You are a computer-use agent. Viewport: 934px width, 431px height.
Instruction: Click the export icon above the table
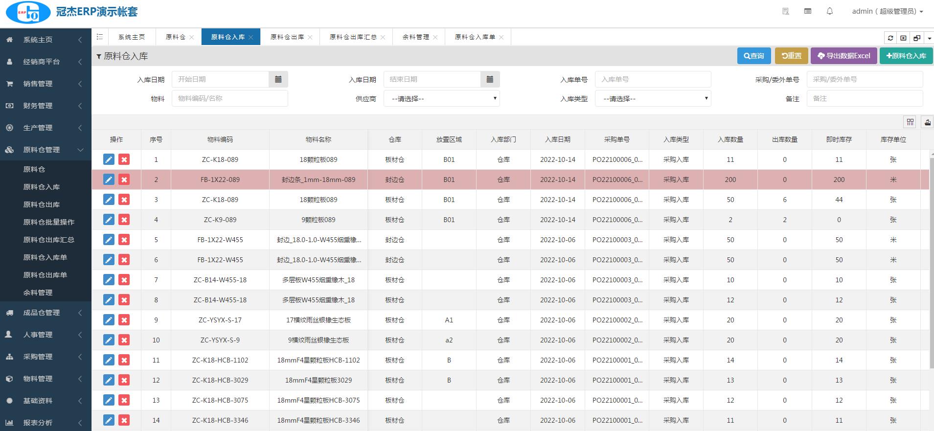[927, 122]
